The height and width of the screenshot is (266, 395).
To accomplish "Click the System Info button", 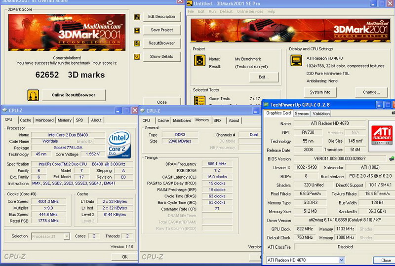I will tap(320, 92).
